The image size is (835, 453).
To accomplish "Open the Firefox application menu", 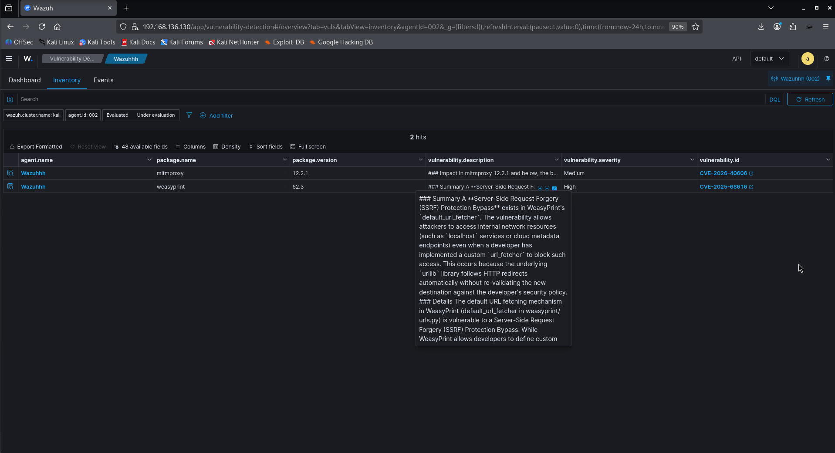I will [x=825, y=27].
